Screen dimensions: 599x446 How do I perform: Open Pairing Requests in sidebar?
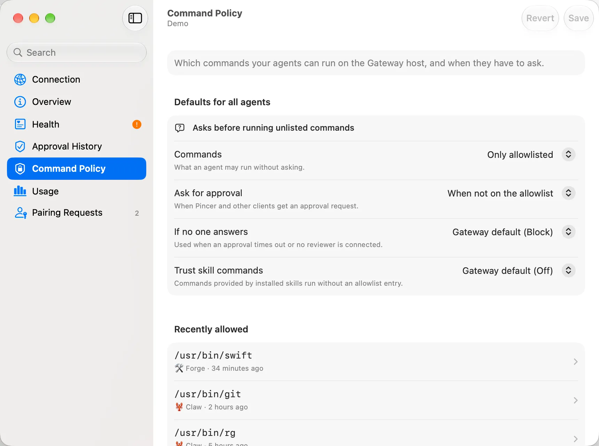[x=77, y=213]
